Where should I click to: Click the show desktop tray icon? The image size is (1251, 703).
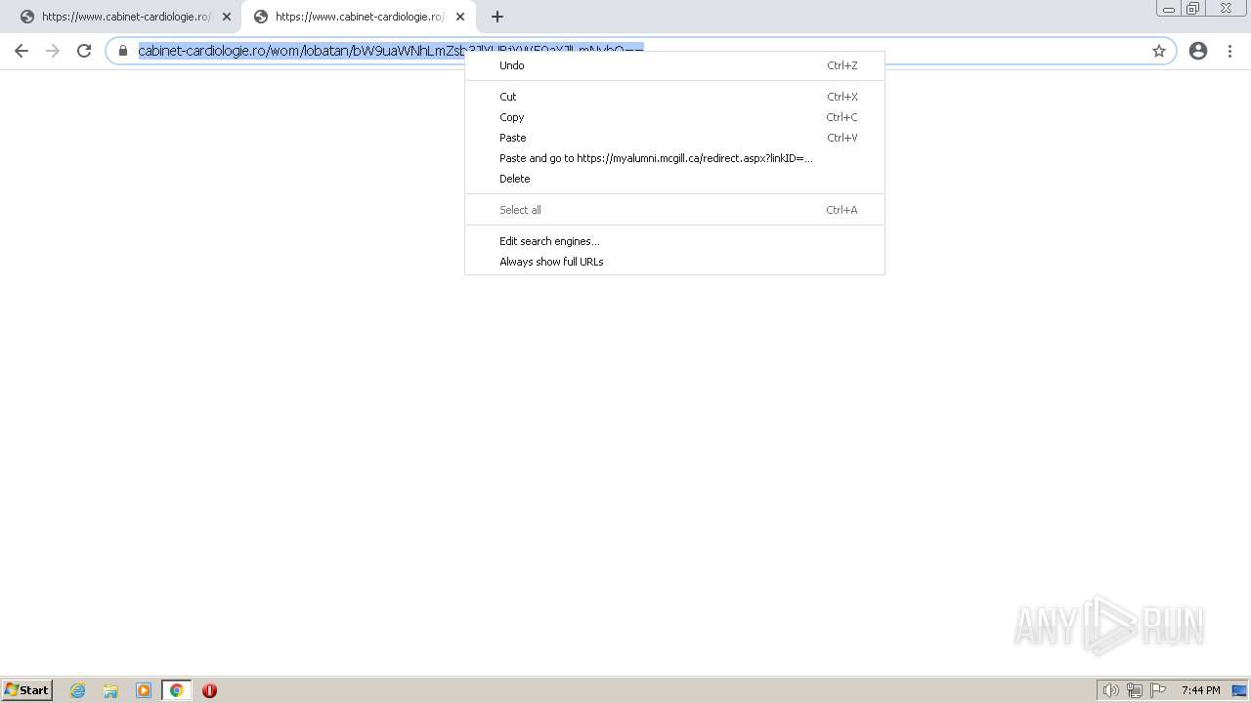click(1239, 690)
